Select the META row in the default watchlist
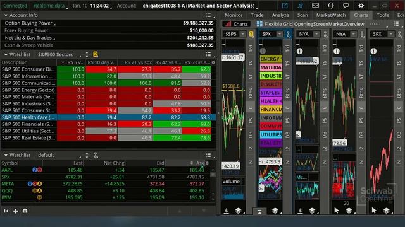The height and width of the screenshot is (227, 405). 106,183
